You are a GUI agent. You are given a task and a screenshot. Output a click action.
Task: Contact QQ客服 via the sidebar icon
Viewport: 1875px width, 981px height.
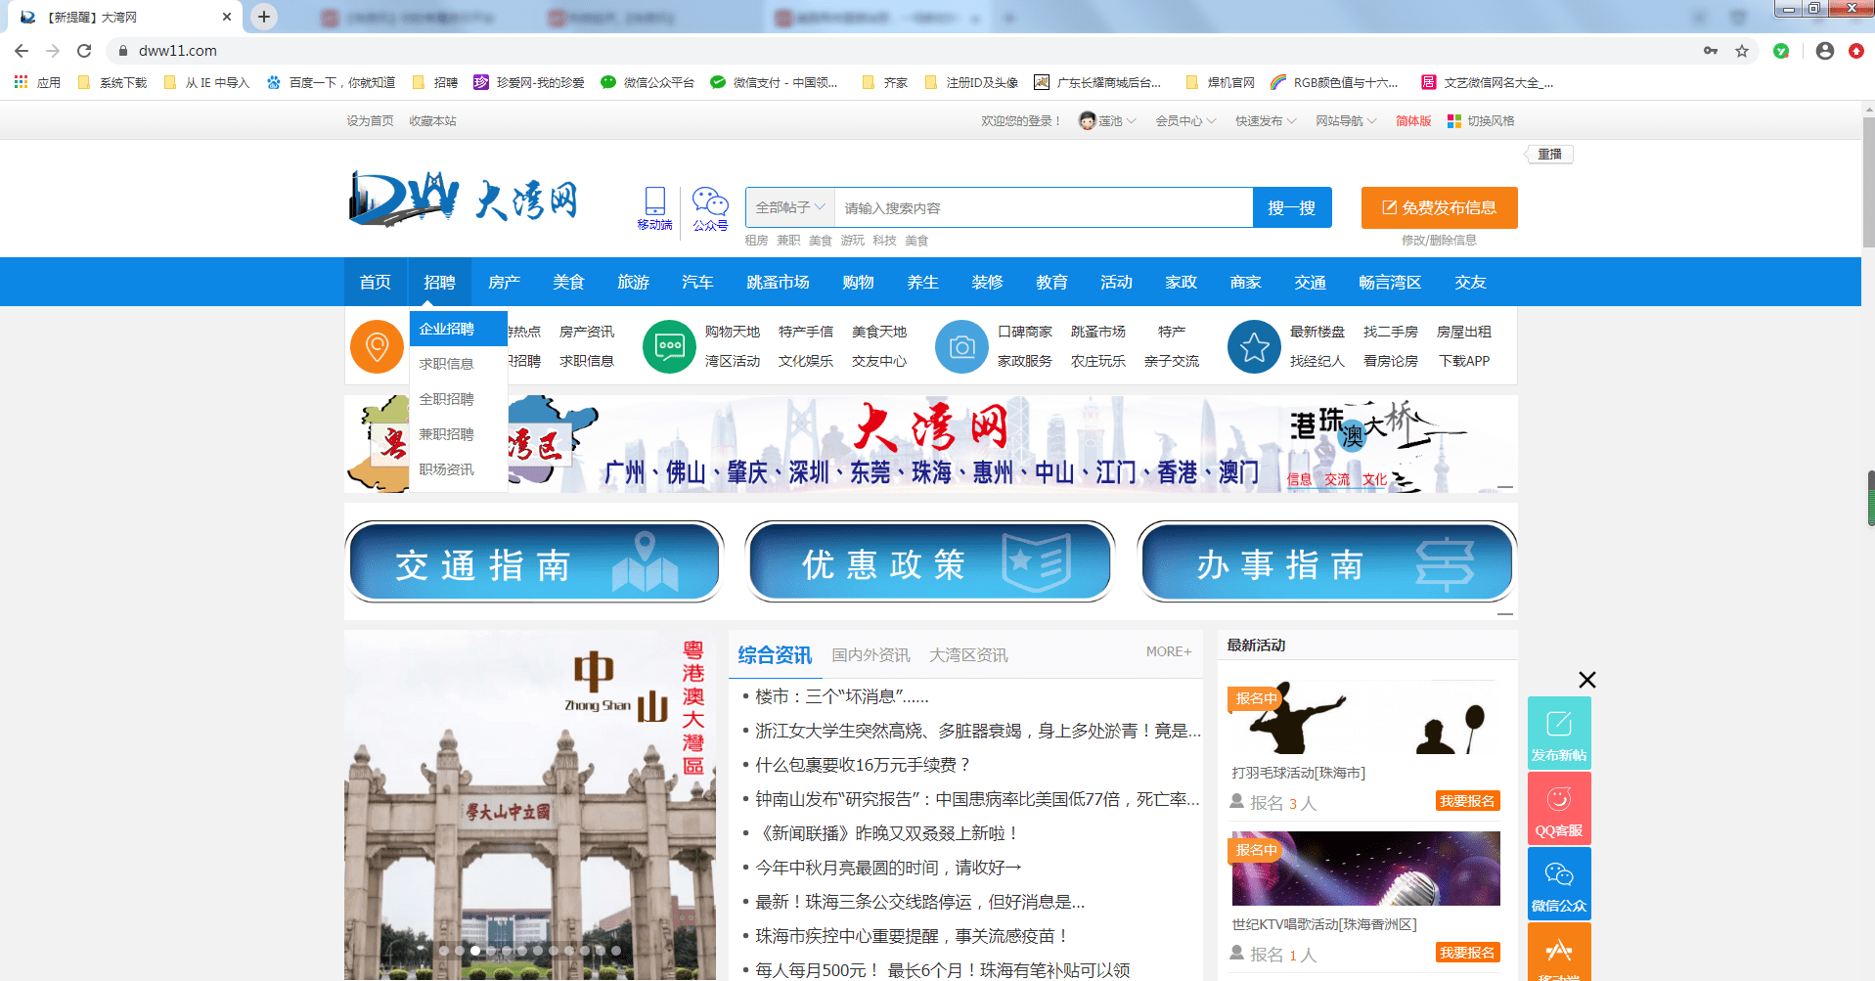tap(1559, 807)
